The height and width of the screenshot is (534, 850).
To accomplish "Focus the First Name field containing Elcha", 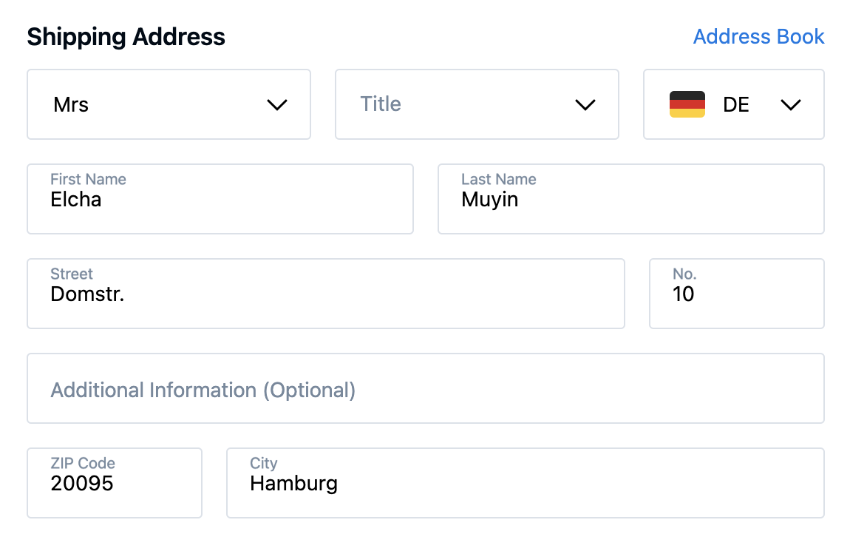I will pyautogui.click(x=220, y=200).
